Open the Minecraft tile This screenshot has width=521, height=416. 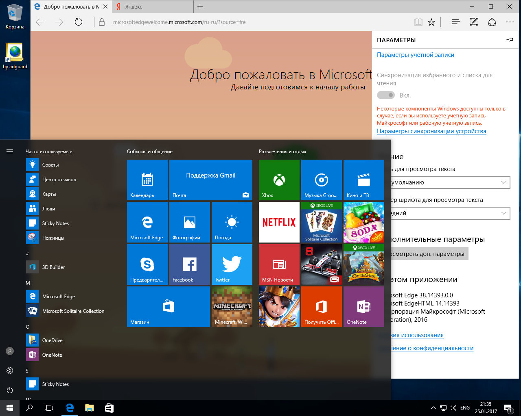click(232, 307)
